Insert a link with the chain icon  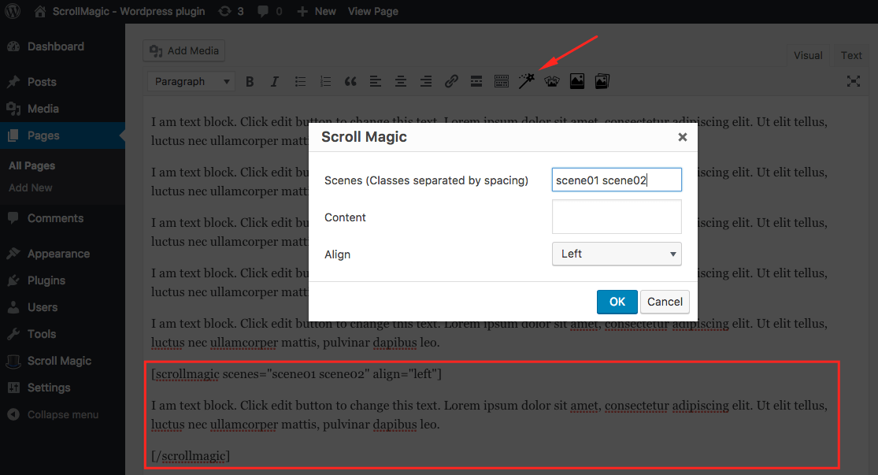(451, 81)
